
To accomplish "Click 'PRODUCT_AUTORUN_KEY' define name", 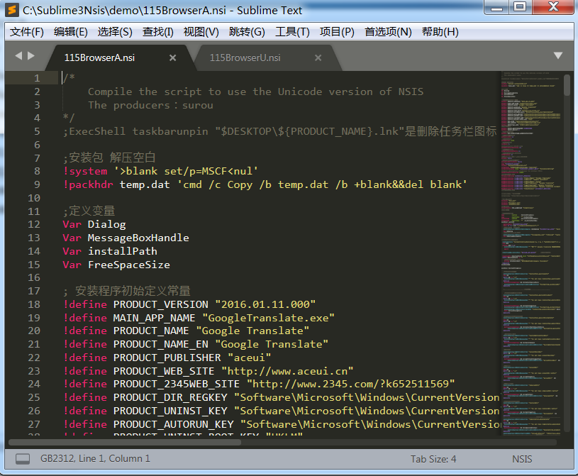I will tap(173, 424).
